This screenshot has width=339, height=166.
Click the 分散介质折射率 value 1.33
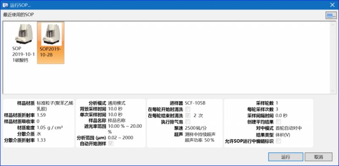coord(41,140)
